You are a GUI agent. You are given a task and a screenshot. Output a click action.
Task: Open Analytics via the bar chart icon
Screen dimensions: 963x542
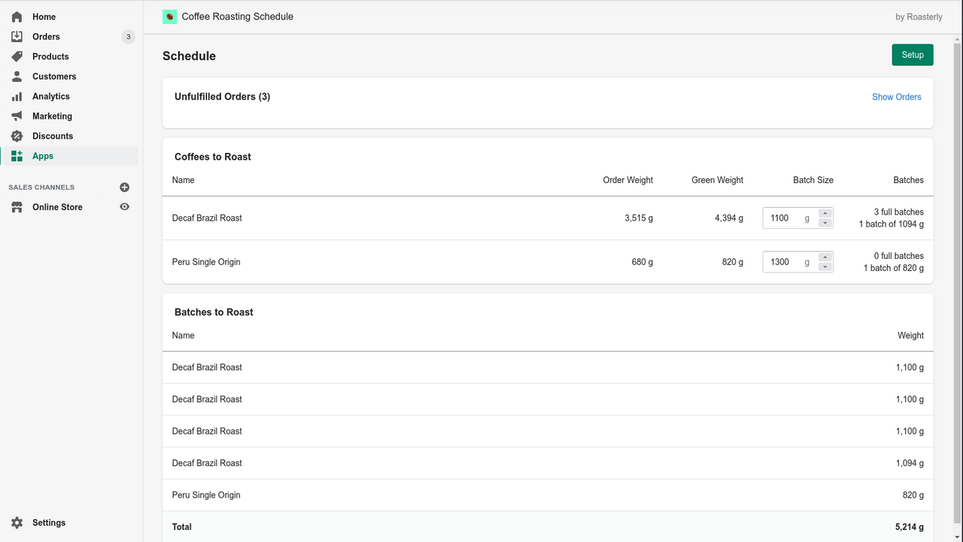click(x=17, y=96)
